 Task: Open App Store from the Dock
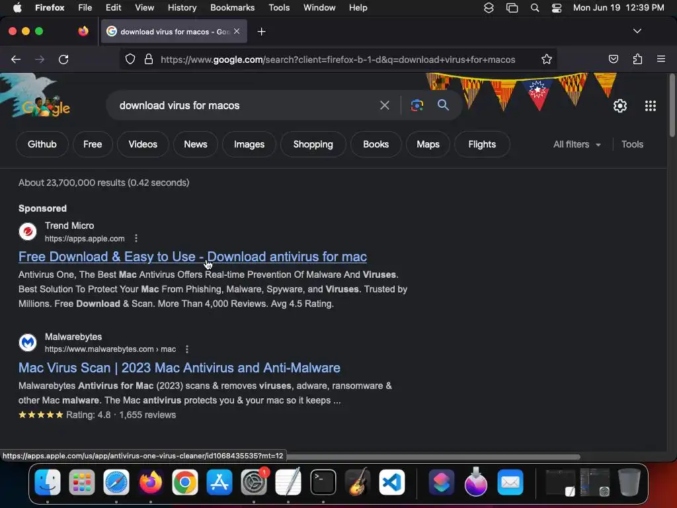[x=219, y=482]
